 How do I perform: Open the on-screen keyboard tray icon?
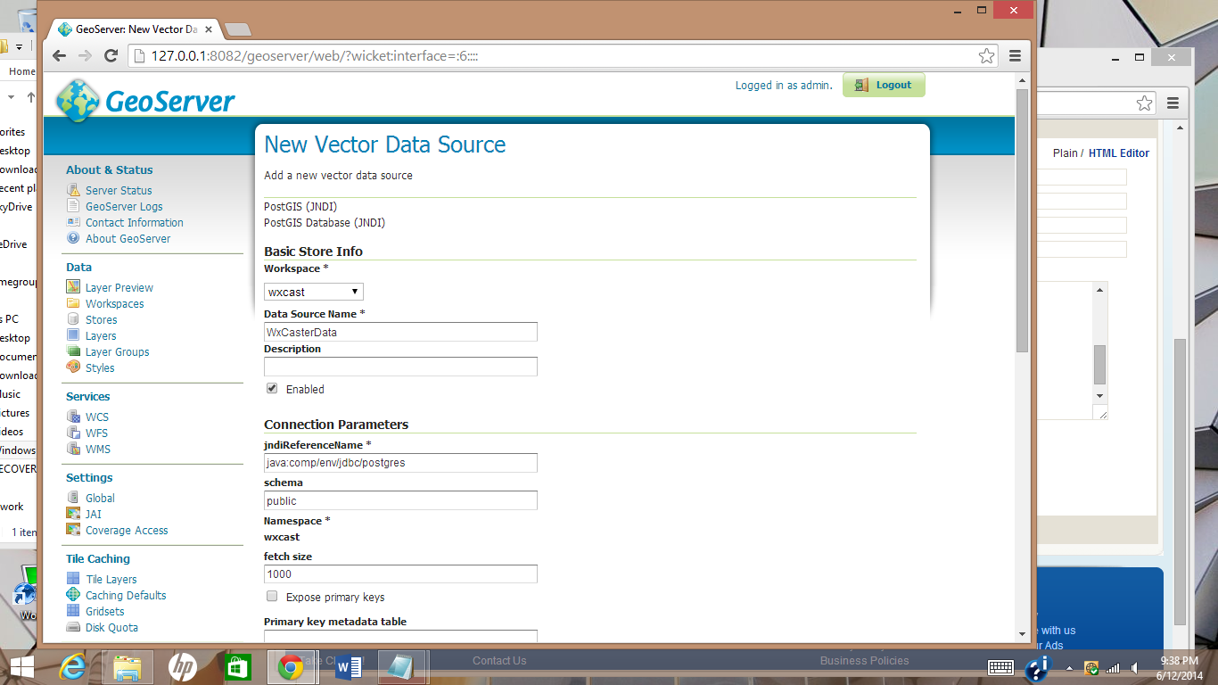pyautogui.click(x=1000, y=667)
